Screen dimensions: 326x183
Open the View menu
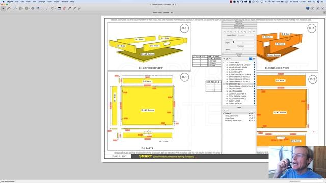coord(28,1)
